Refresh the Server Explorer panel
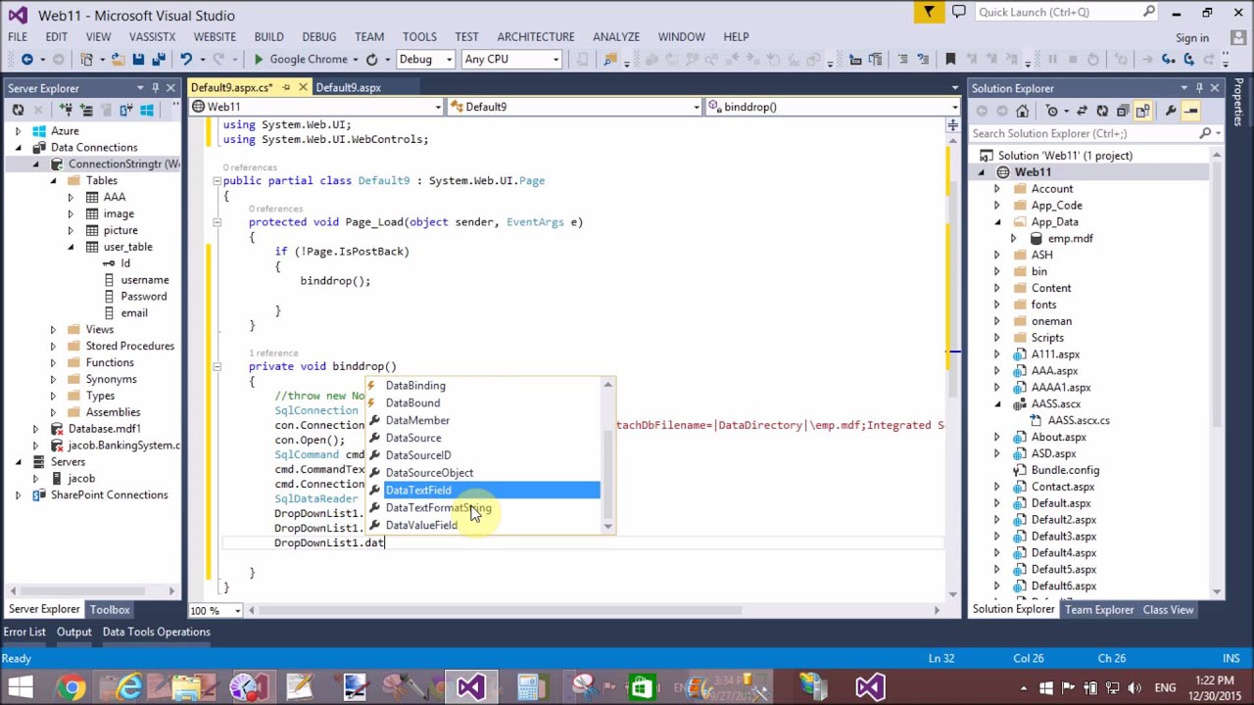This screenshot has height=705, width=1254. coord(19,110)
